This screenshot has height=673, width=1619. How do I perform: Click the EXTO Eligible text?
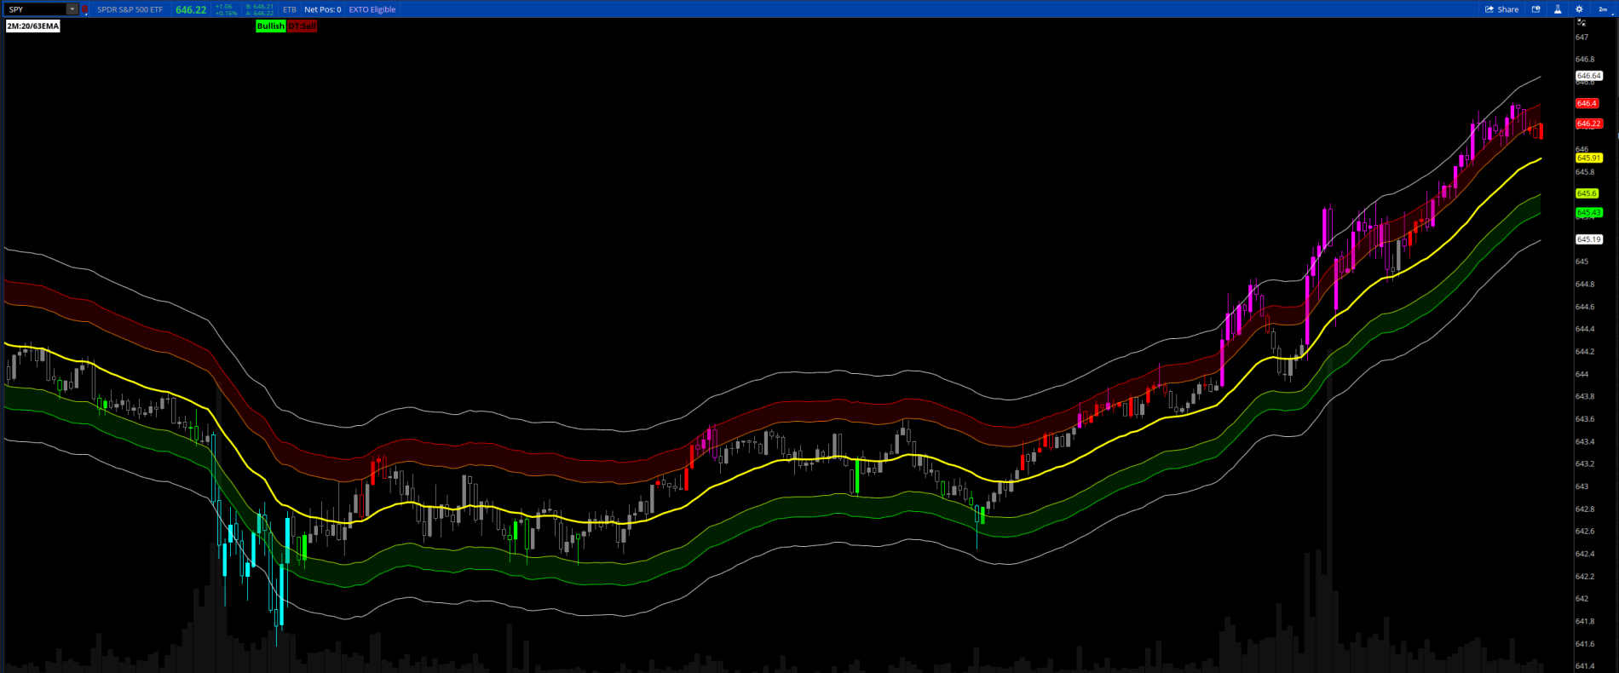pos(372,9)
